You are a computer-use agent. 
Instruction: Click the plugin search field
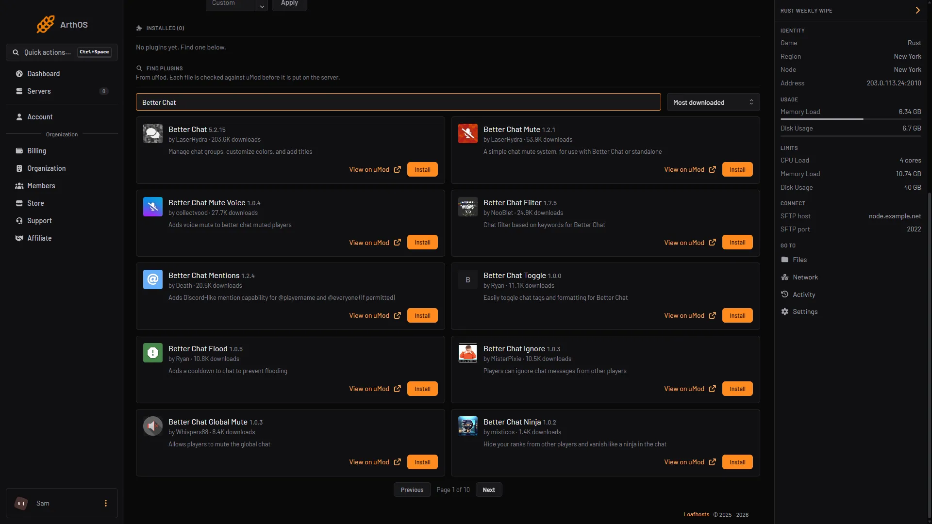(398, 102)
